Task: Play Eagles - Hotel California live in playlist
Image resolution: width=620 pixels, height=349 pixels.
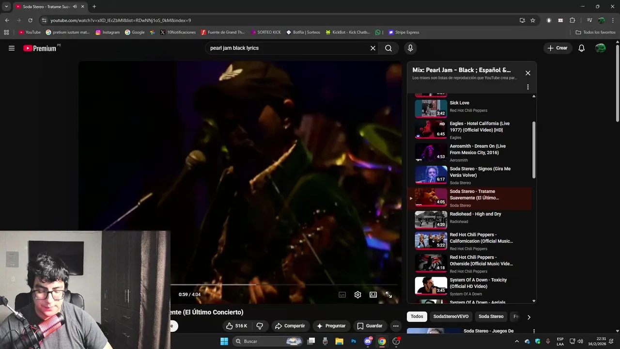Action: [470, 129]
